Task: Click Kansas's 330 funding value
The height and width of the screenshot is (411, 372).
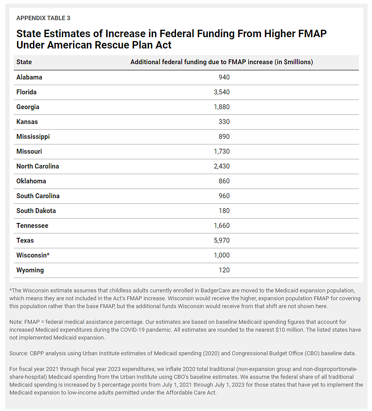Action: (224, 122)
